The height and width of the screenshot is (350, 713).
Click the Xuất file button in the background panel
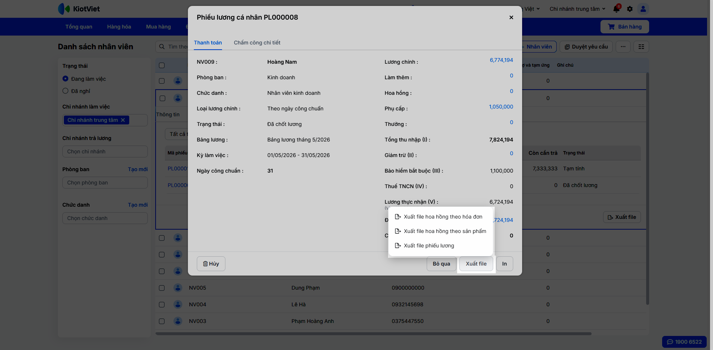pos(622,217)
